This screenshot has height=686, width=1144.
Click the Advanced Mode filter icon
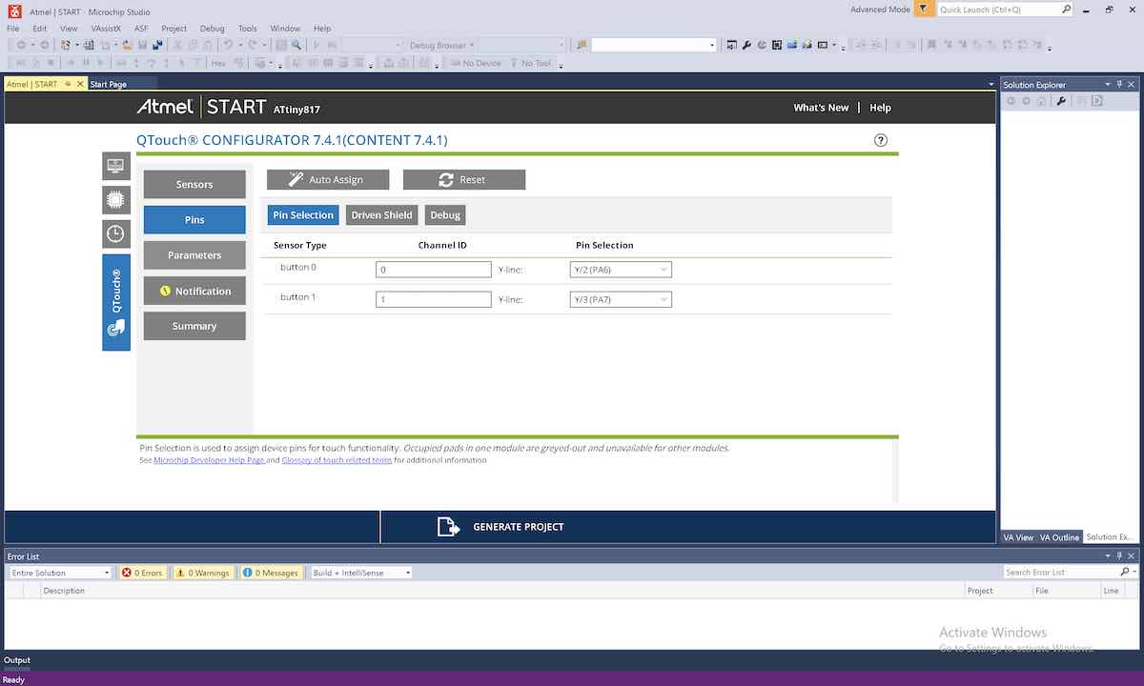coord(923,10)
